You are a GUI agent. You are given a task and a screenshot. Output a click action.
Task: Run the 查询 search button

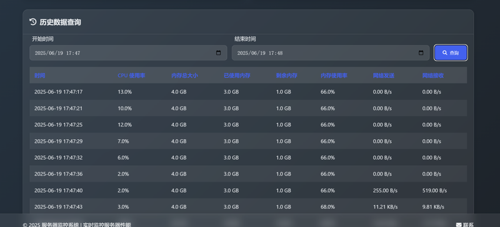coord(451,53)
